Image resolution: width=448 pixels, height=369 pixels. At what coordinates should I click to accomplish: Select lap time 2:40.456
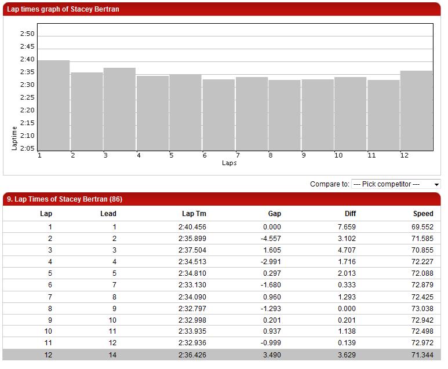tap(192, 227)
